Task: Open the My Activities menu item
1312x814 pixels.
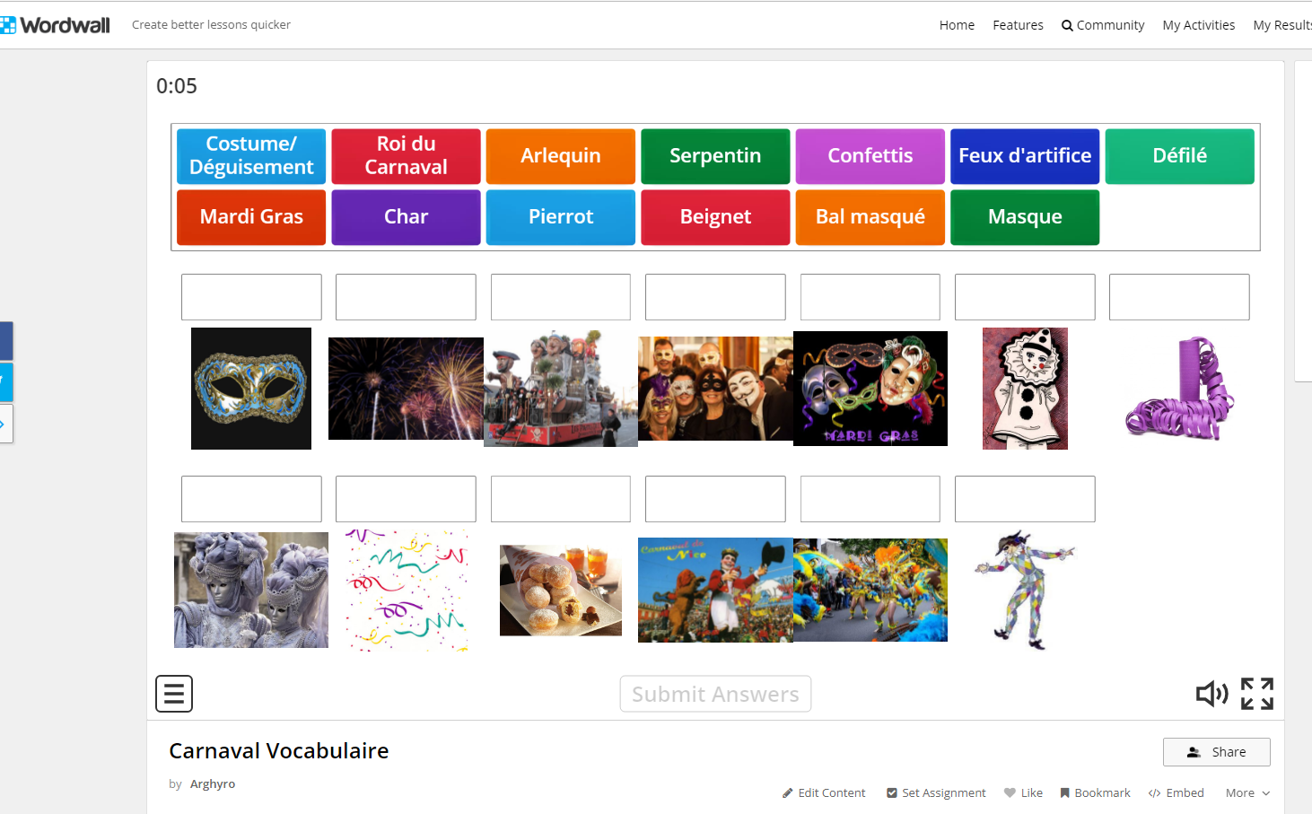Action: pyautogui.click(x=1198, y=25)
